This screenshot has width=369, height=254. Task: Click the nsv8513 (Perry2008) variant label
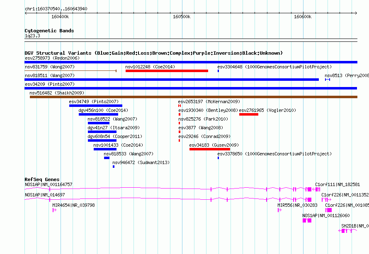[347, 75]
